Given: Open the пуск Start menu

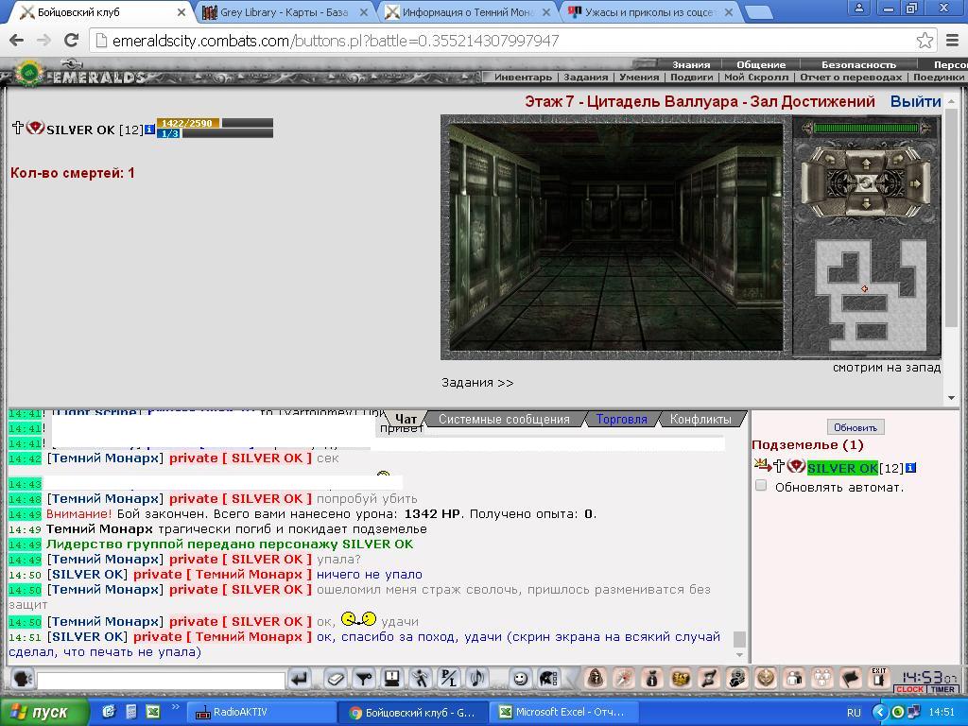Looking at the screenshot, I should coord(43,713).
